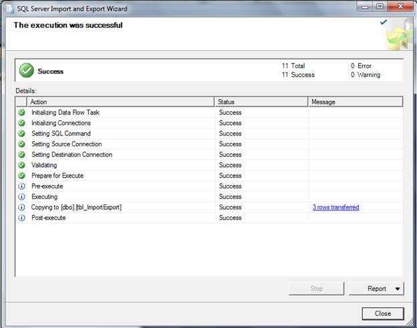
Task: Click the green icon beside Initializing Data Flow Task
Action: click(x=21, y=112)
